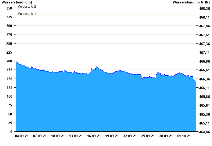Click the 275 cm axis value
The width and height of the screenshot is (212, 146).
click(9, 35)
